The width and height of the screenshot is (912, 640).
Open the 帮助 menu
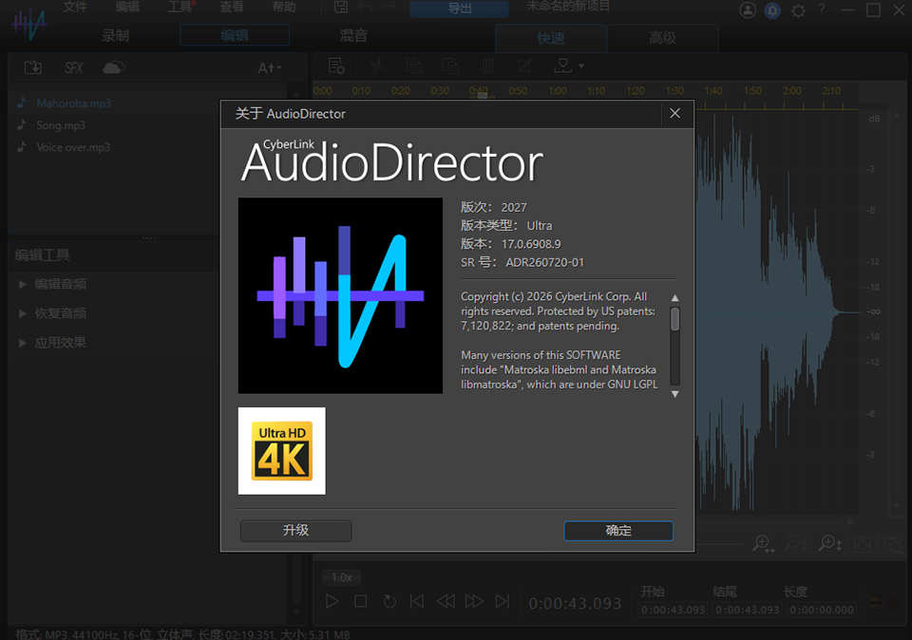(x=284, y=7)
